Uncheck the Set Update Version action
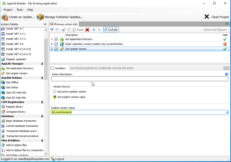 click(x=56, y=49)
